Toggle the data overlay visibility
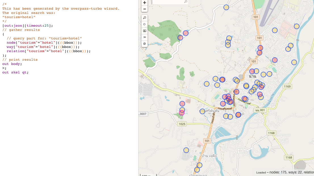This screenshot has width=314, height=176. coord(145,44)
